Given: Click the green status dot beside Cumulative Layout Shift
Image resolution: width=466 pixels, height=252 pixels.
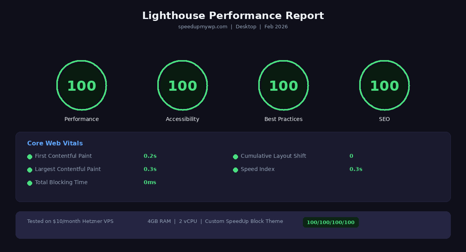Looking at the screenshot, I should pos(235,157).
